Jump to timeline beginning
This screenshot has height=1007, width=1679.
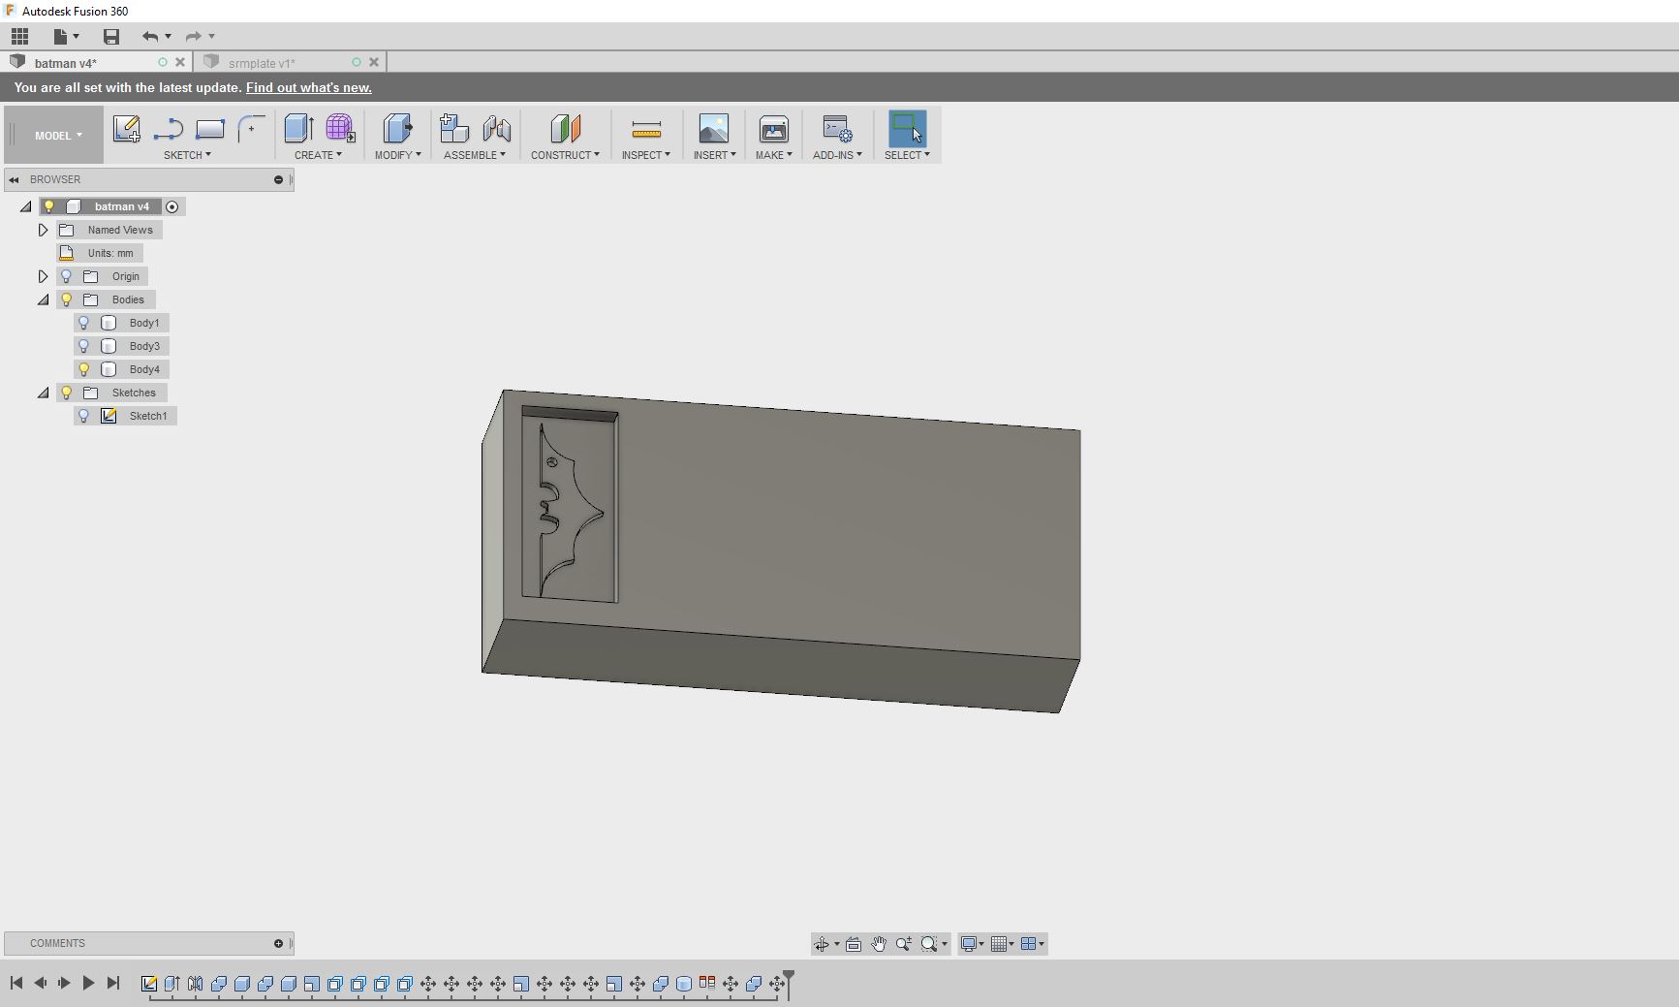click(x=16, y=983)
